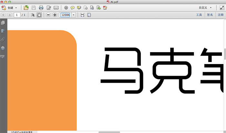Click the vertical scrollbar thumb
The image size is (226, 133).
[225, 54]
